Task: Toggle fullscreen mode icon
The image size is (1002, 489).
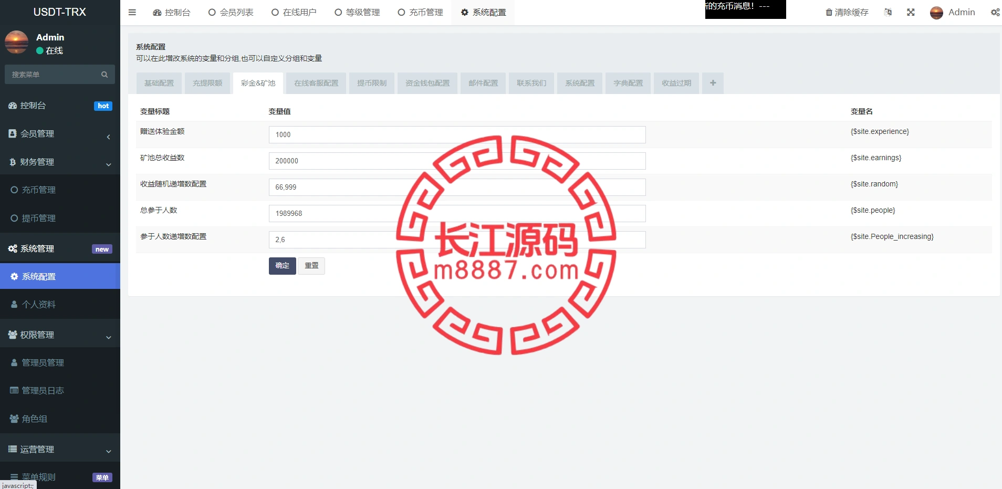Action: [911, 12]
